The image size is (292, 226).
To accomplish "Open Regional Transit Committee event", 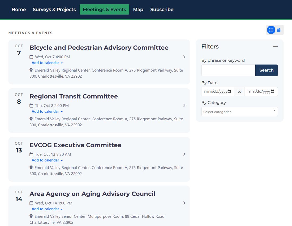I will click(x=74, y=96).
